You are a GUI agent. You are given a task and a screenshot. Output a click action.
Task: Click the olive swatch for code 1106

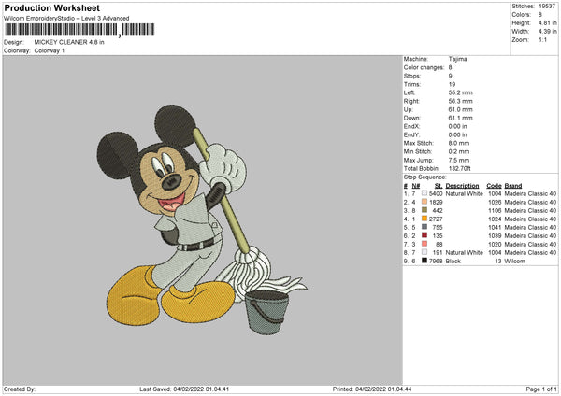pyautogui.click(x=424, y=210)
